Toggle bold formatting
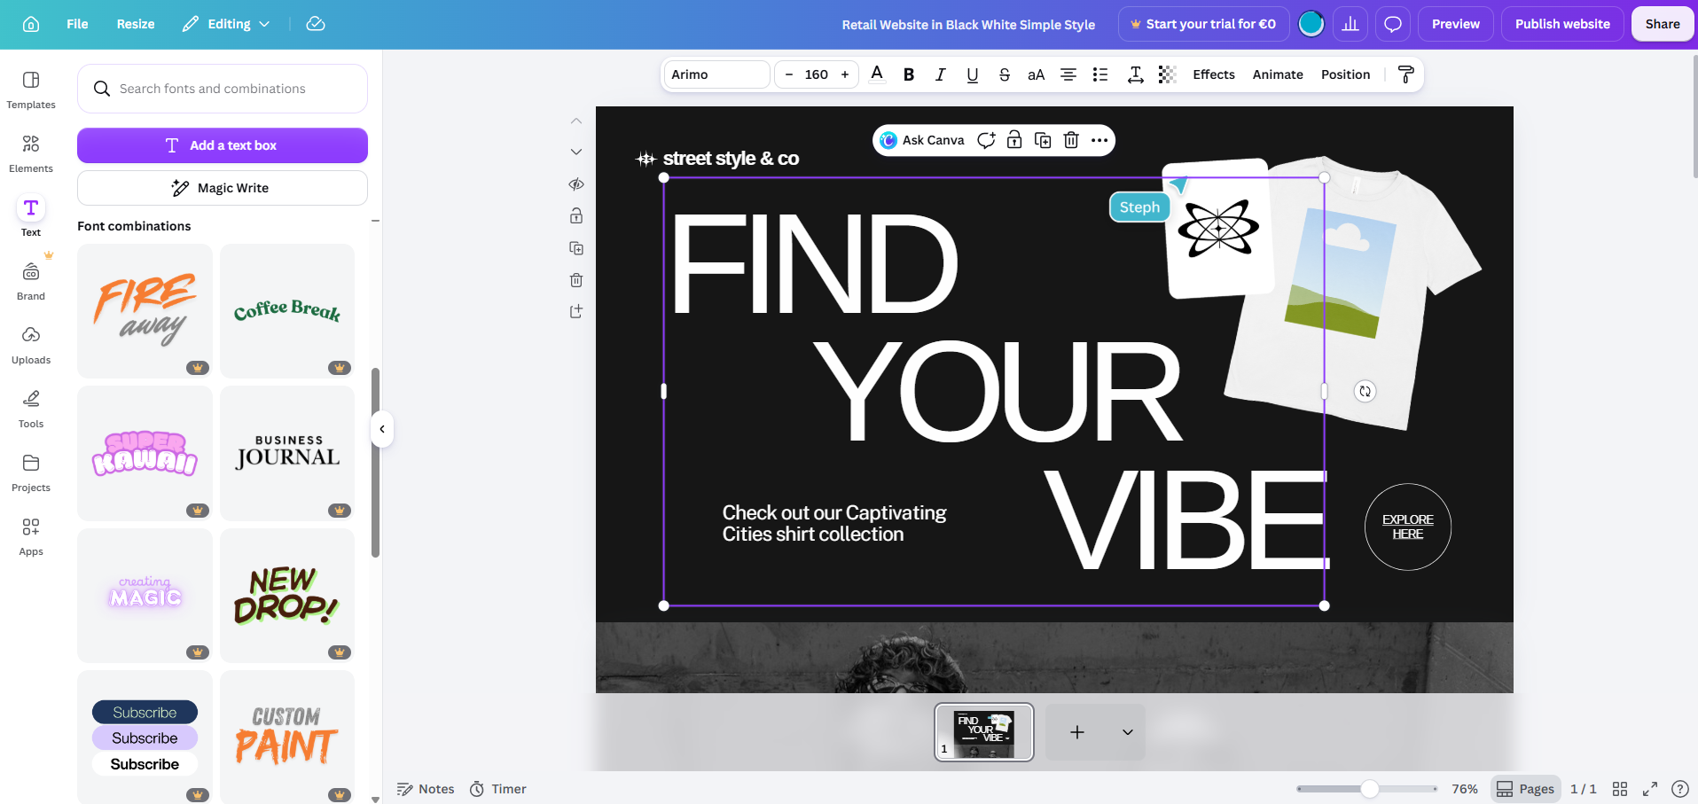1698x804 pixels. point(909,74)
